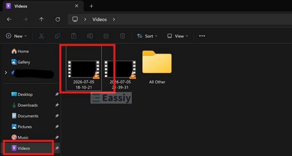Image resolution: width=292 pixels, height=156 pixels.
Task: Open Desktop in the sidebar
Action: point(22,94)
